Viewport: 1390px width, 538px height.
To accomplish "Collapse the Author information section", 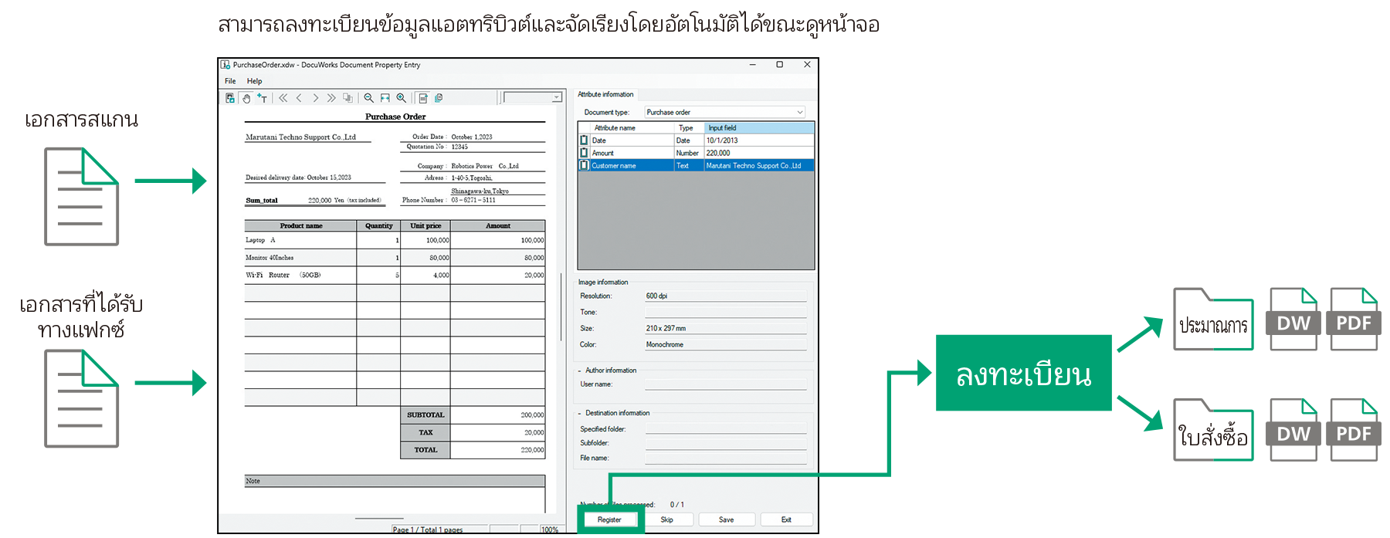I will pos(580,371).
